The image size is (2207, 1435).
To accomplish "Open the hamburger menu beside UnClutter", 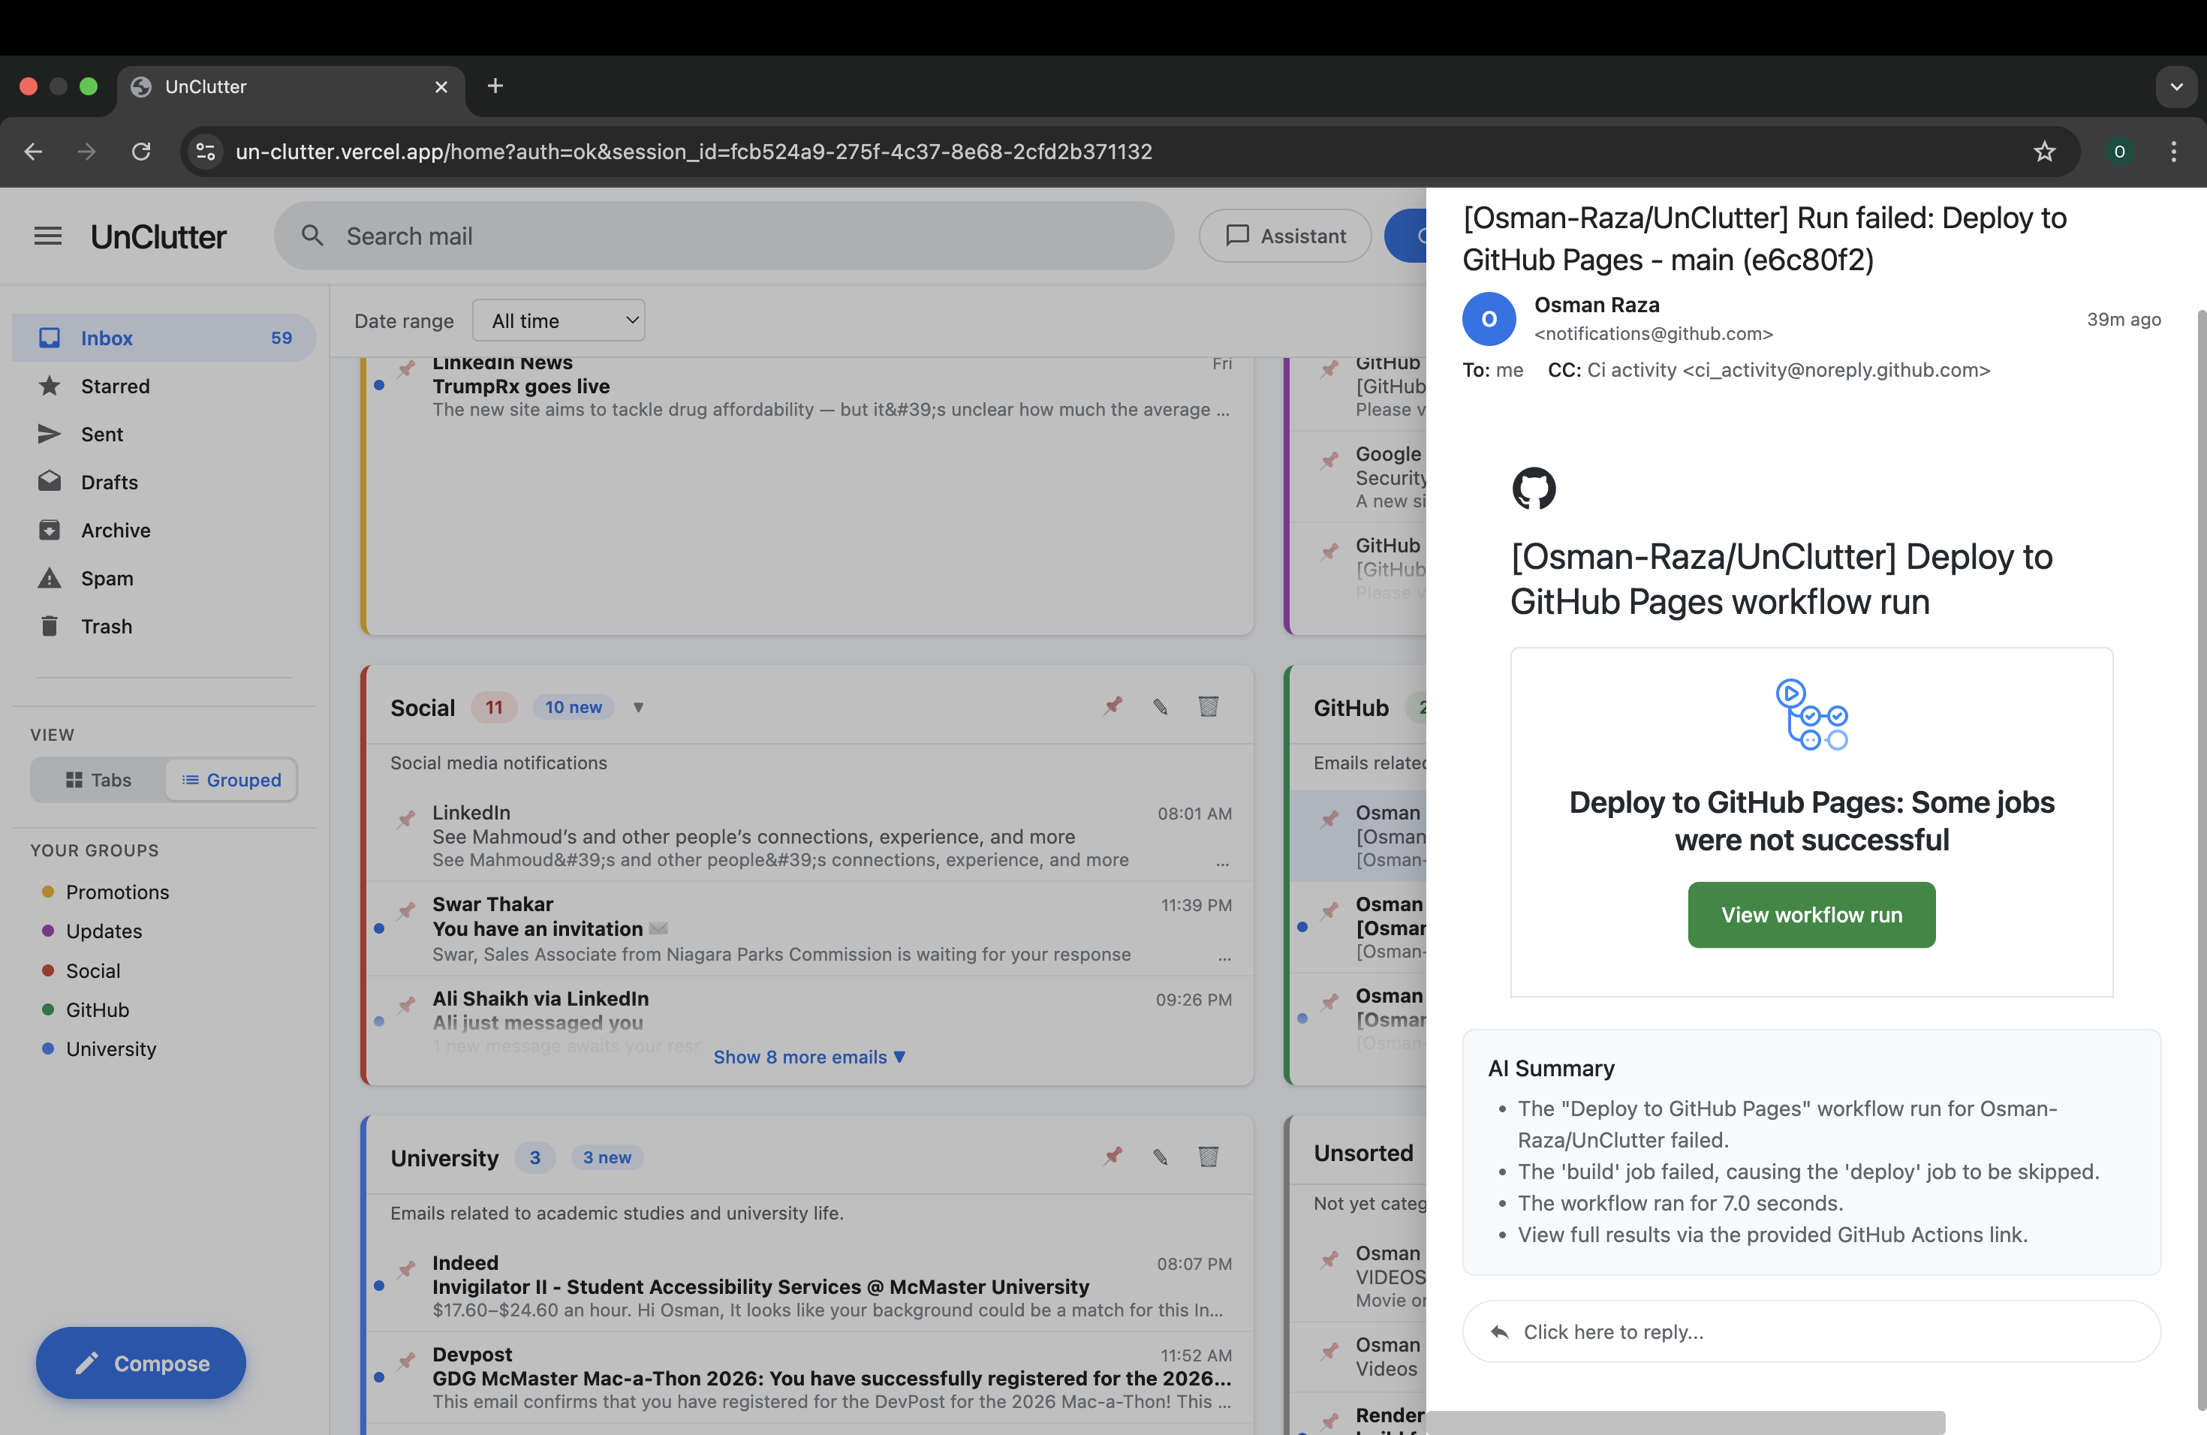I will 47,236.
